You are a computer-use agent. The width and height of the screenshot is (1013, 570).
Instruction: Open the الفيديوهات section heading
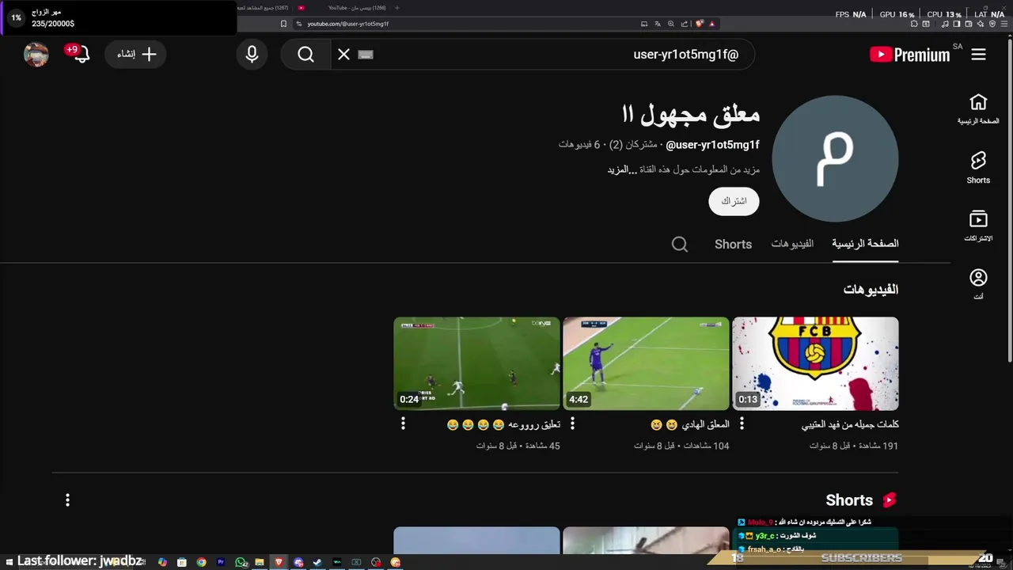point(871,289)
